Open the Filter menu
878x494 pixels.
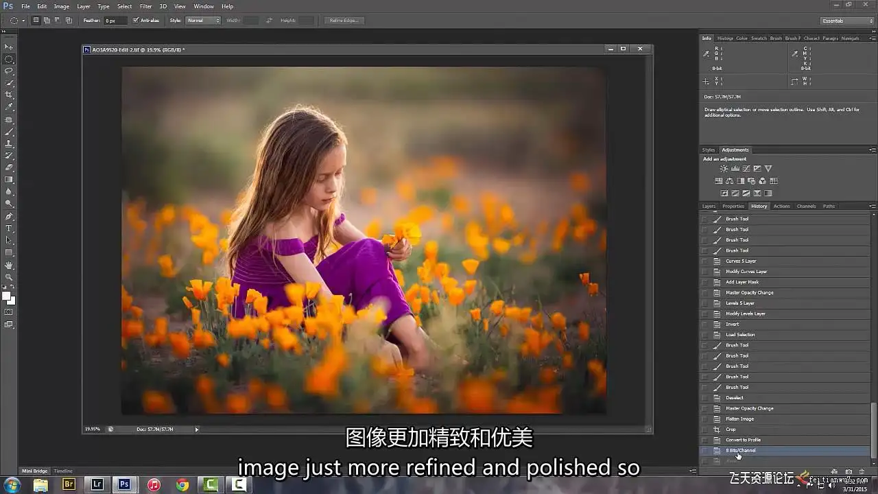pos(145,6)
